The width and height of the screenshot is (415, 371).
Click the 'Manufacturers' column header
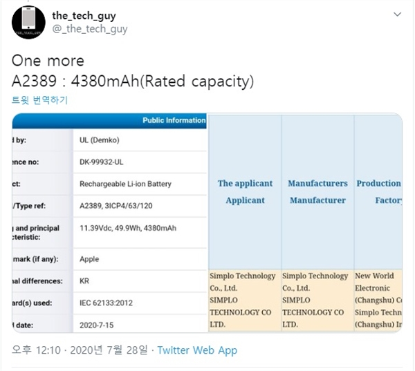pyautogui.click(x=317, y=184)
